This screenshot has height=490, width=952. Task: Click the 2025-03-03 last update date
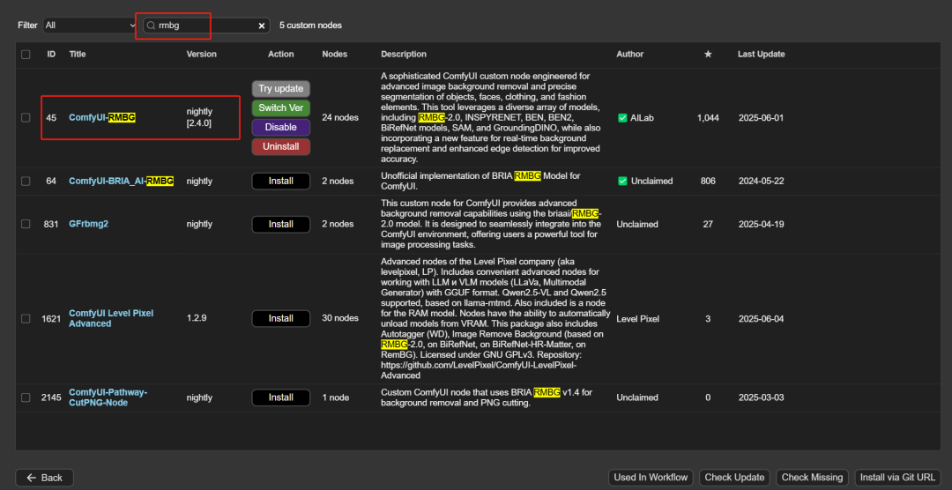[761, 397]
